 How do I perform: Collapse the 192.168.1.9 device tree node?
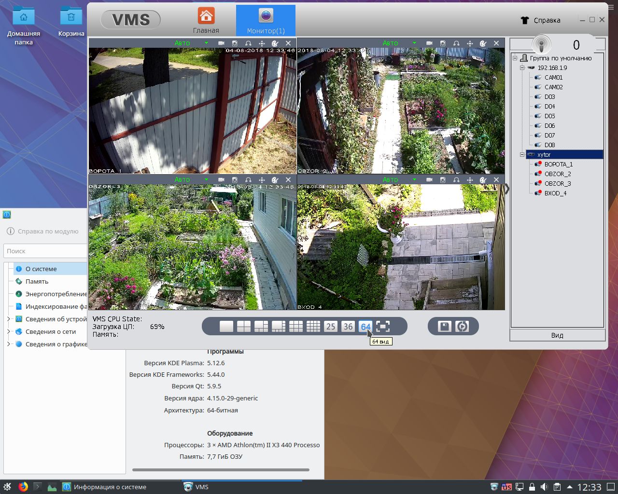(x=522, y=68)
